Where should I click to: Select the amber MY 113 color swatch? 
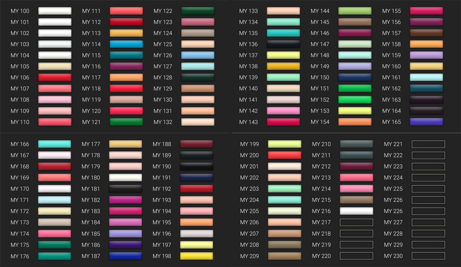[126, 33]
